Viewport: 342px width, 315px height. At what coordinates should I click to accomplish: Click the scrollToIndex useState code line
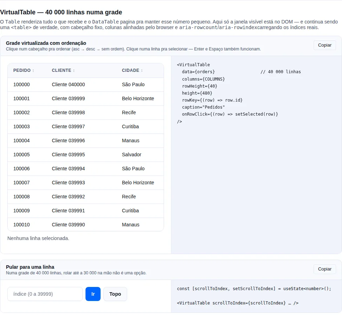click(254, 289)
